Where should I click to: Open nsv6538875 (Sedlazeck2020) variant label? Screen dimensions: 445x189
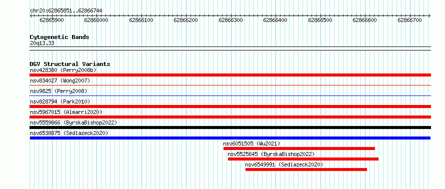(69, 133)
